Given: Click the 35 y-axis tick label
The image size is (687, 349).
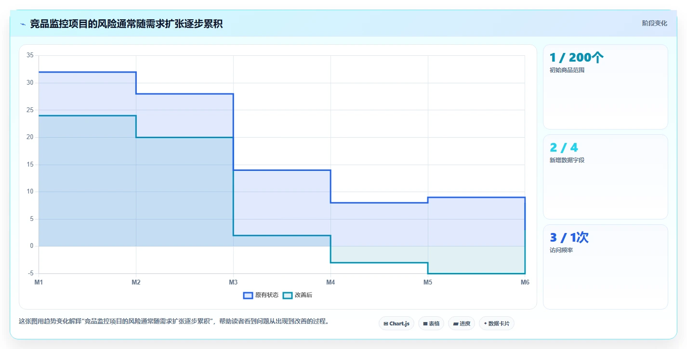Looking at the screenshot, I should (x=30, y=55).
